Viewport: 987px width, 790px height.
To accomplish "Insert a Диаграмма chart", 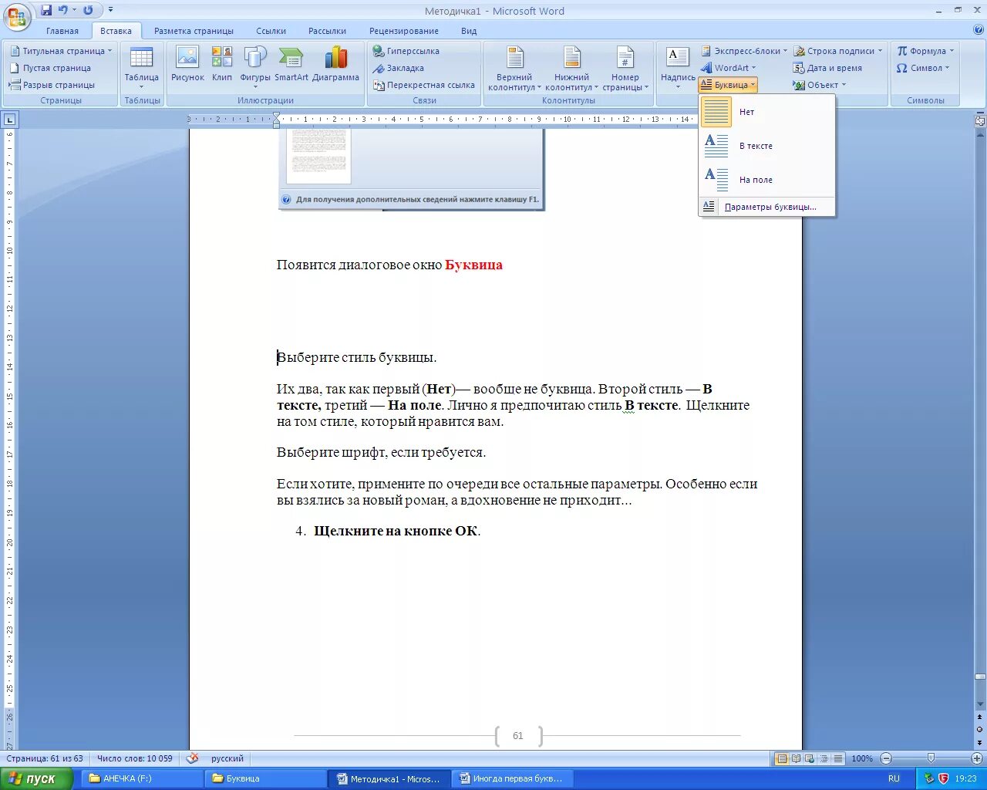I will (x=335, y=65).
